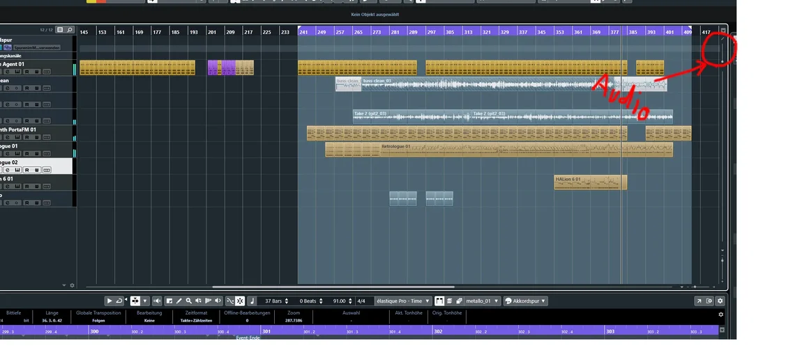Click bar 241 on the project ruler

tap(303, 32)
